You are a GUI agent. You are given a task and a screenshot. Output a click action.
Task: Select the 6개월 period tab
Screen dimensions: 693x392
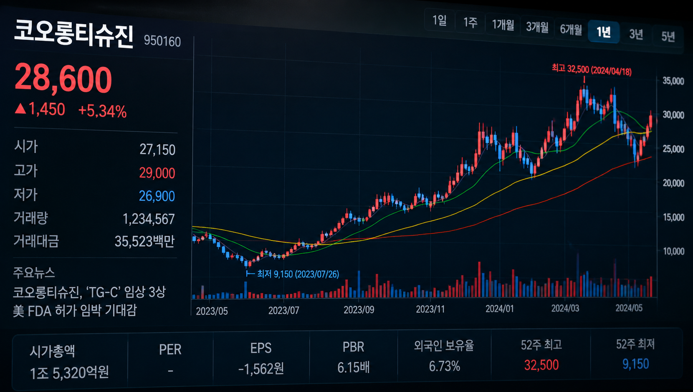coord(571,29)
